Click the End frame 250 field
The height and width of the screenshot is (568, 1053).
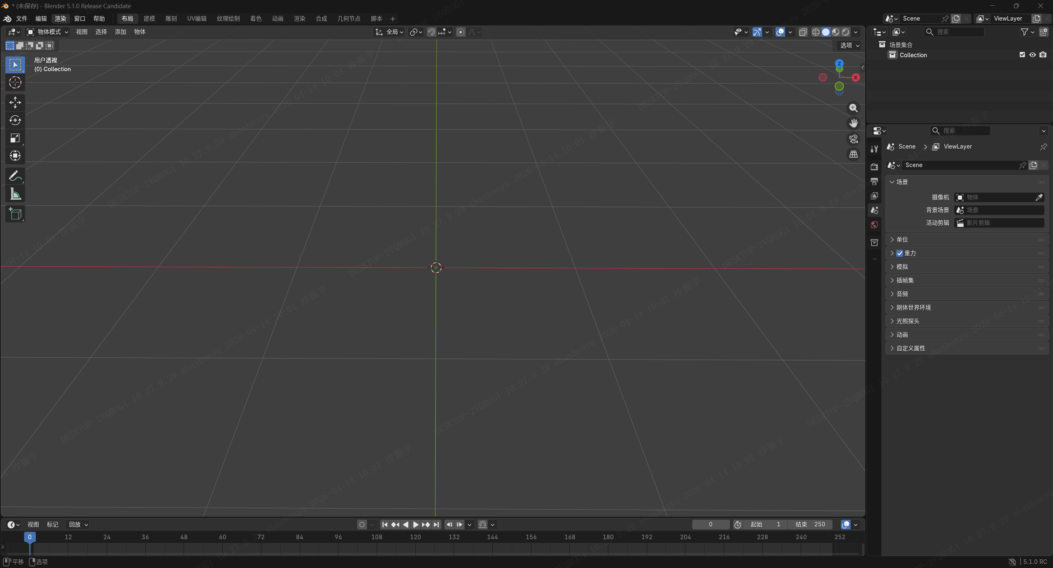click(810, 524)
